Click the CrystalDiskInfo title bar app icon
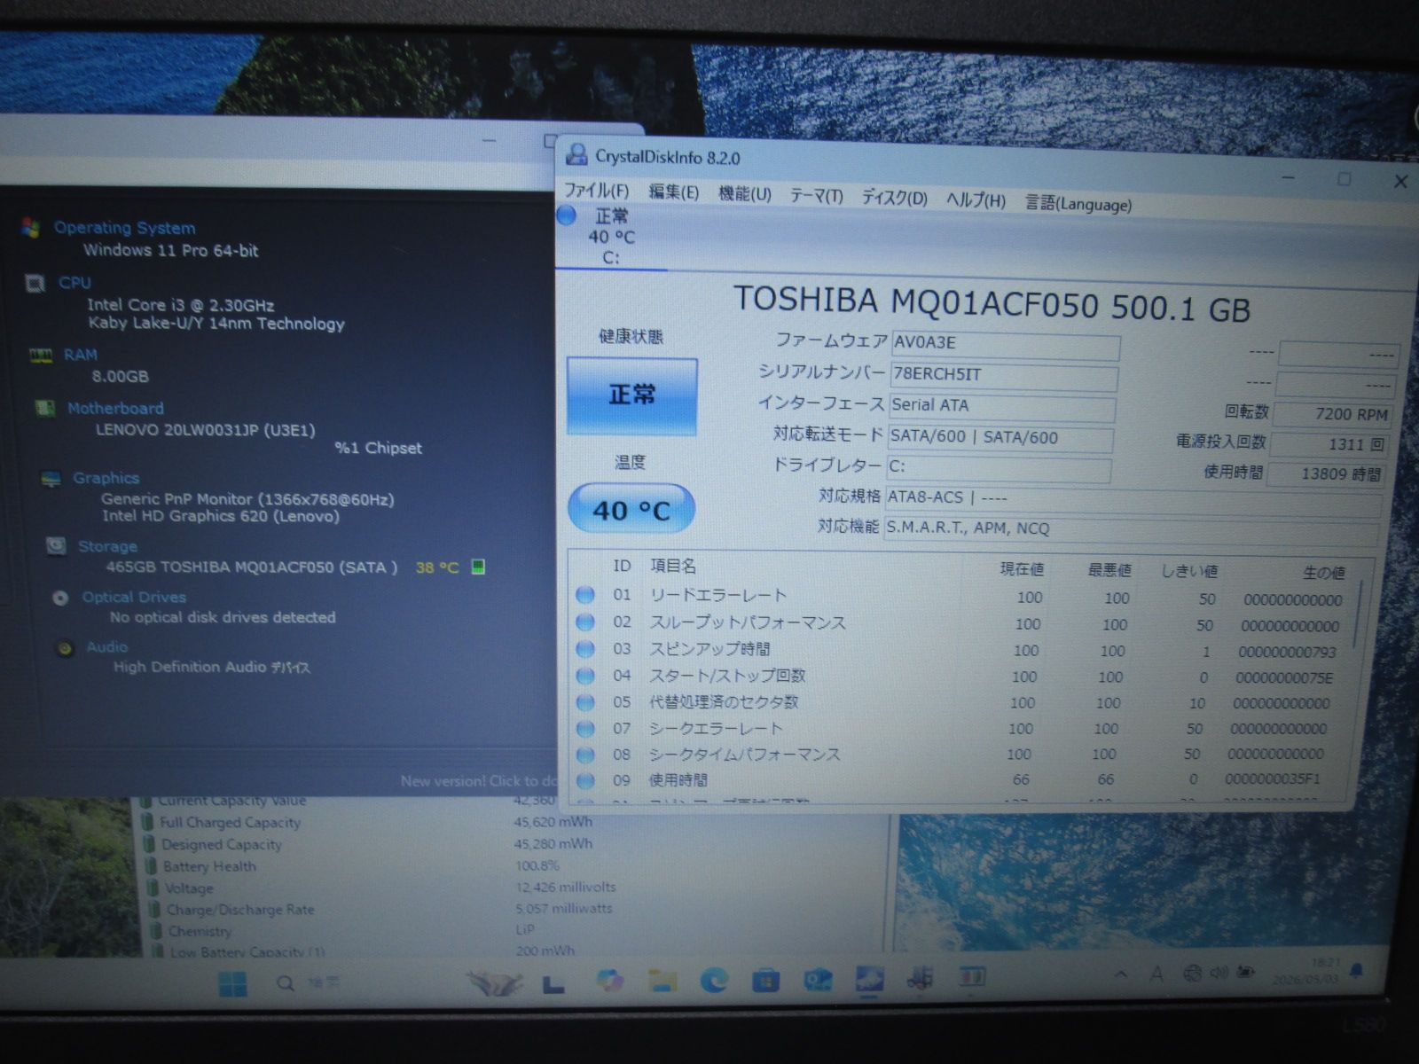The height and width of the screenshot is (1064, 1419). (576, 154)
